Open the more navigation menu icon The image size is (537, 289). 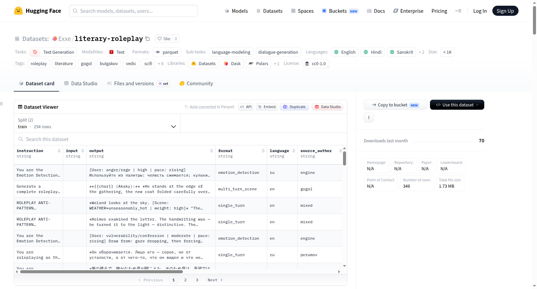458,11
